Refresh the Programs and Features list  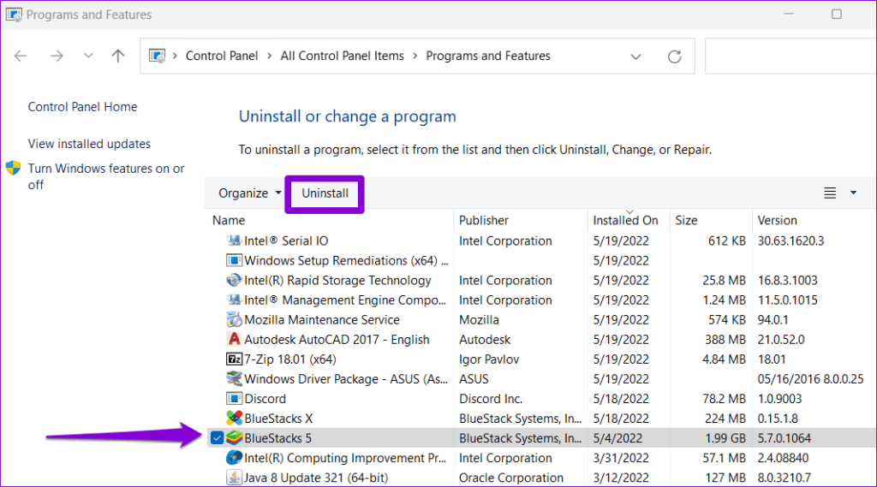click(675, 56)
